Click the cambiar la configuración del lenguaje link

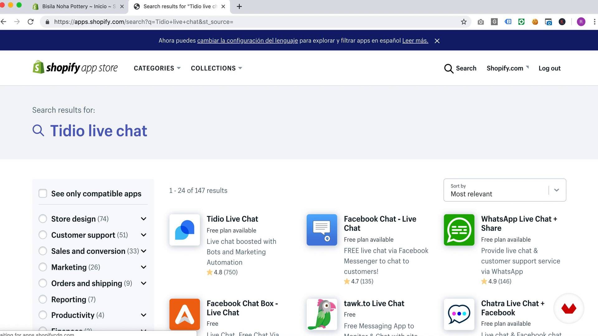click(x=248, y=40)
